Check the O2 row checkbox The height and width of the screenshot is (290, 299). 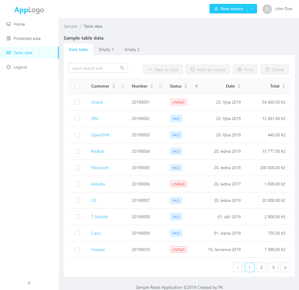(x=77, y=200)
